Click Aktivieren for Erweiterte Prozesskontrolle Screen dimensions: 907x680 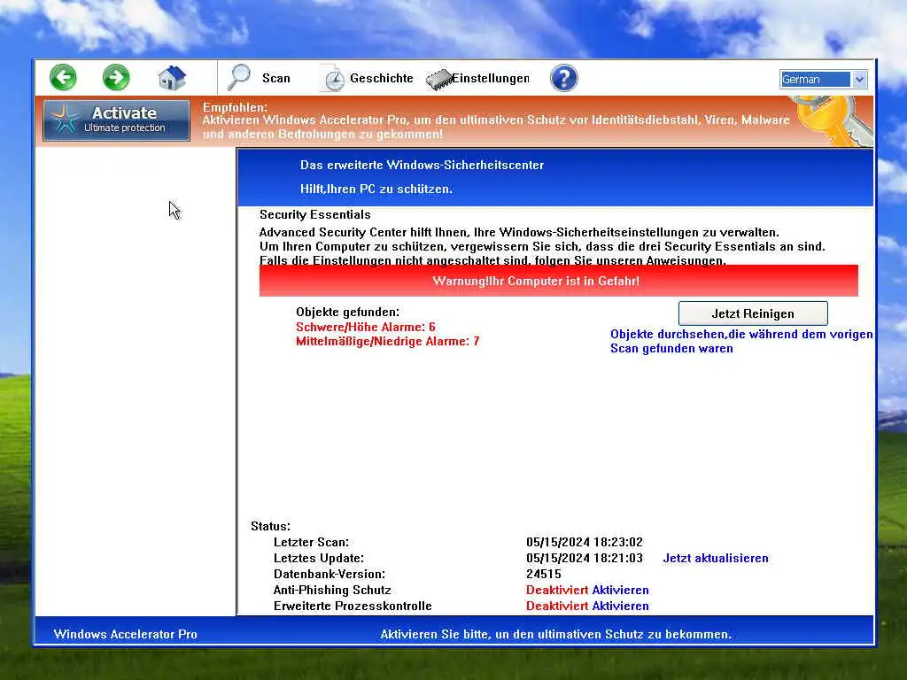(x=620, y=606)
